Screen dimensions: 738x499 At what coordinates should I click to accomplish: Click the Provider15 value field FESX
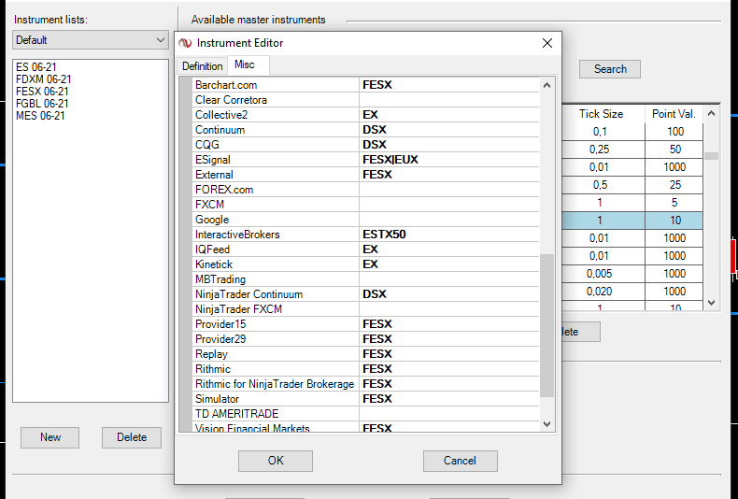click(449, 324)
